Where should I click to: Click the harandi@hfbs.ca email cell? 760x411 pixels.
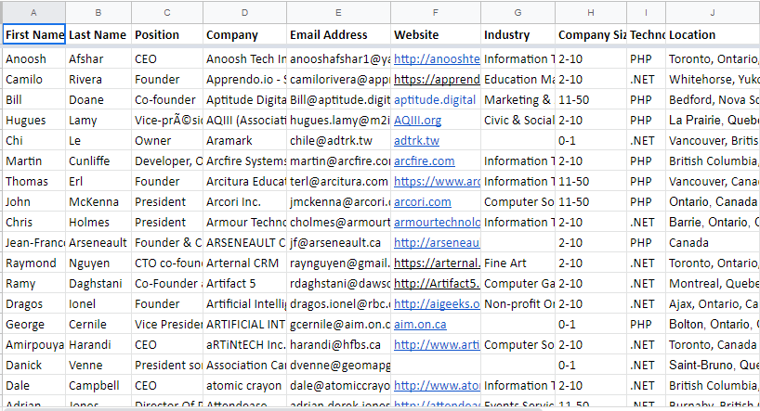click(x=338, y=345)
